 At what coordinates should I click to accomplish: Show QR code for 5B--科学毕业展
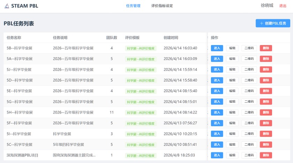tap(249, 48)
